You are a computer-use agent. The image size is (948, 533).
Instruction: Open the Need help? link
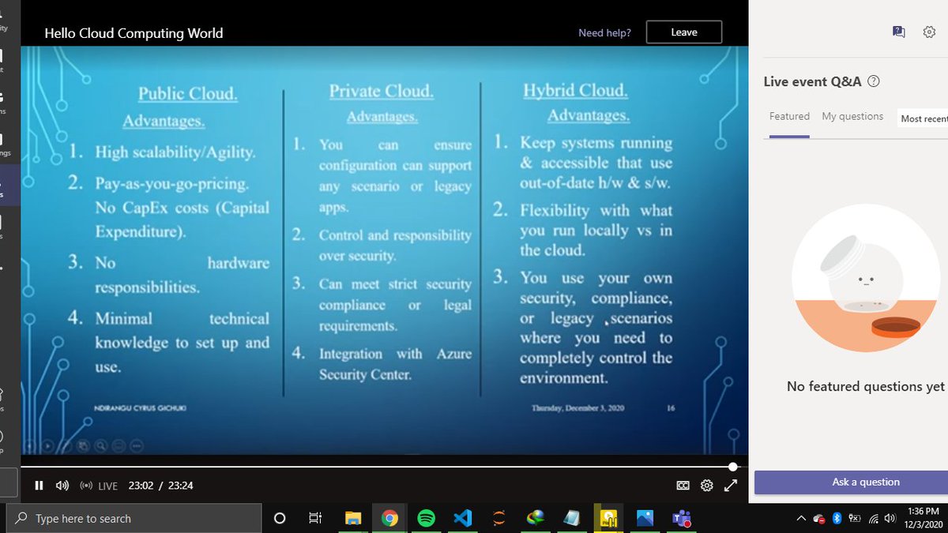(604, 32)
